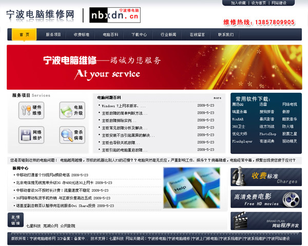
Task: Go to 下载中心 in navigation bar
Action: (139, 35)
